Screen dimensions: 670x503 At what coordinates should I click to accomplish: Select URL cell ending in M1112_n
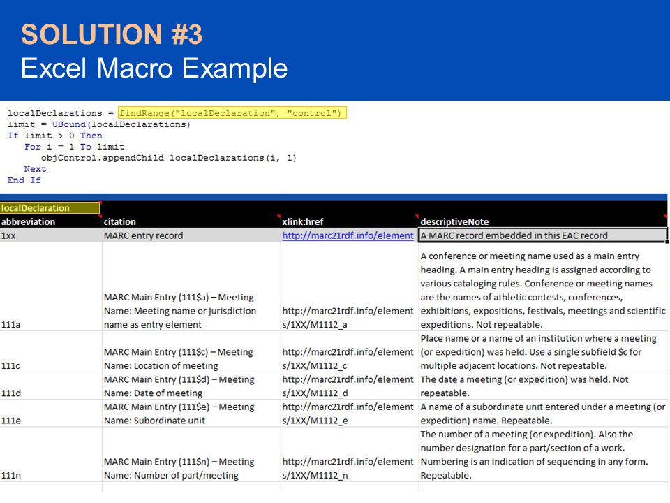(349, 454)
